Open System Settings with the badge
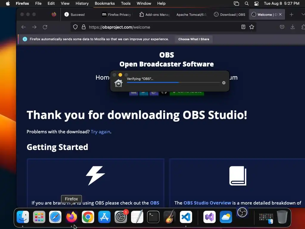 point(121,217)
